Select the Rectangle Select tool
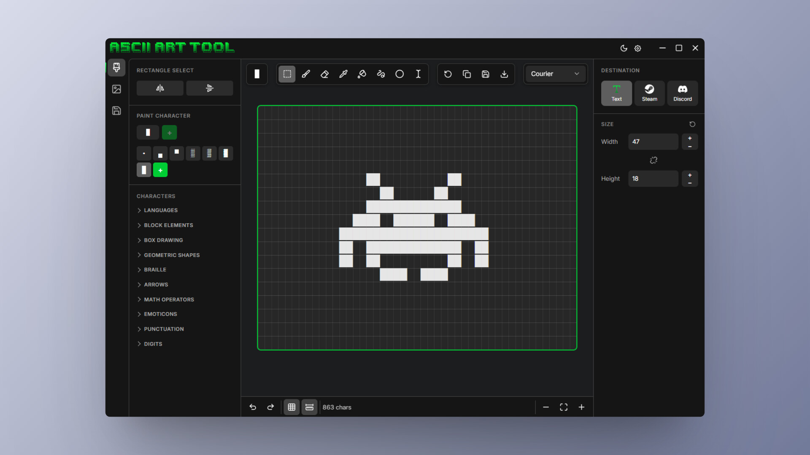 pos(287,74)
